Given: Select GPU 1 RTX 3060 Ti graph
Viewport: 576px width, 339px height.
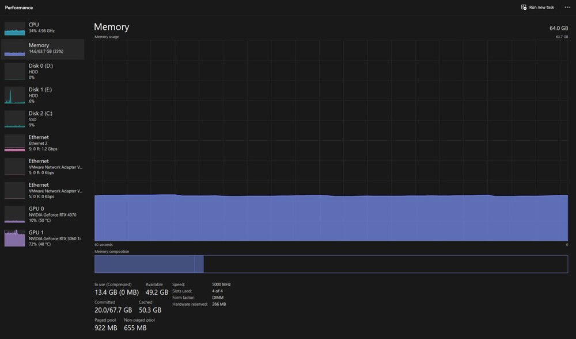Looking at the screenshot, I should click(x=15, y=238).
